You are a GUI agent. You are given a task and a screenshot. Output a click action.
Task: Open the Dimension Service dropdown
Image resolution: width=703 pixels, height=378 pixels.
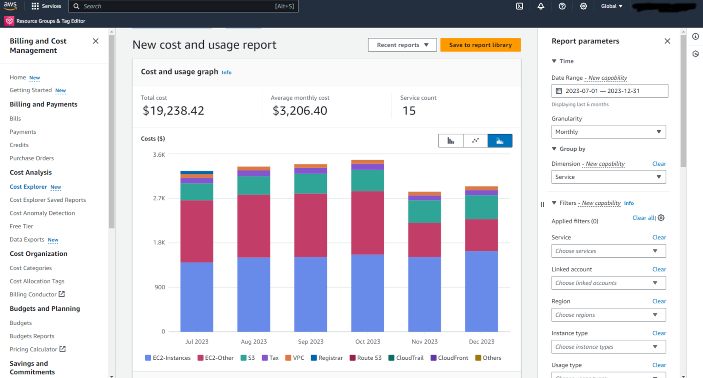click(x=608, y=177)
